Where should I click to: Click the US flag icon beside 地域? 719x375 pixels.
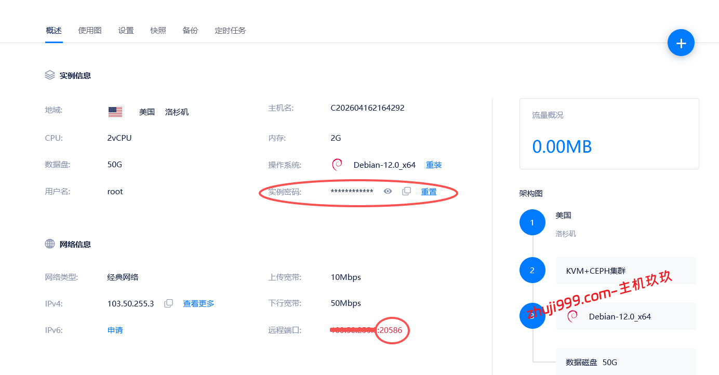[115, 111]
